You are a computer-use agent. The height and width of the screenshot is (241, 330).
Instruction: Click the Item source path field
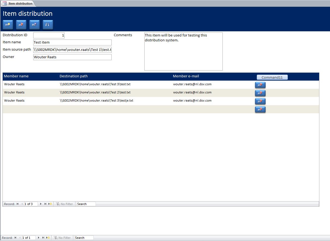pyautogui.click(x=72, y=50)
